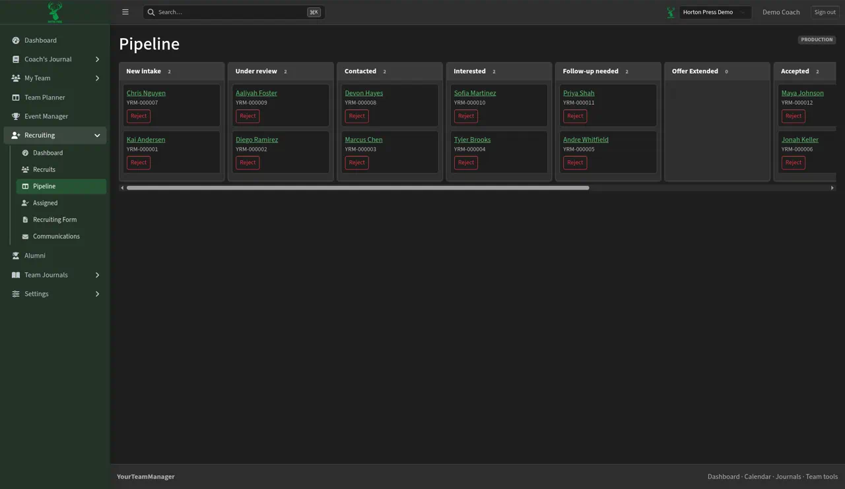
Task: Click the pipeline horizontal scrollbar right arrow
Action: (832, 188)
